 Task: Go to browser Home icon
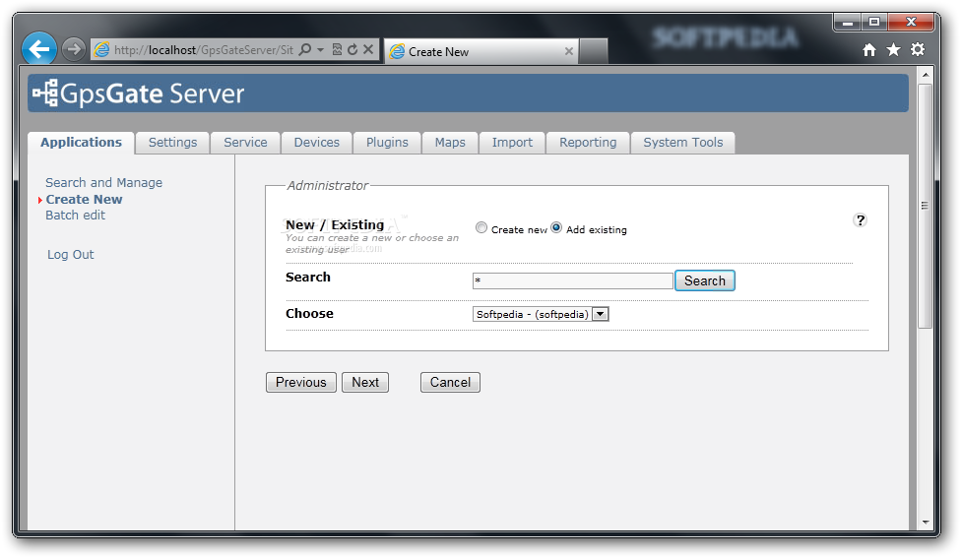pos(869,49)
